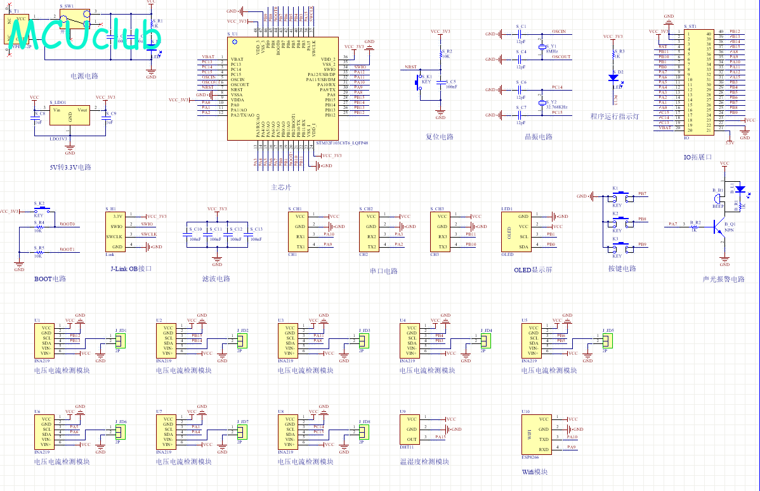Select the J_JD1 green 2P connector
Image resolution: width=760 pixels, height=491 pixels.
click(x=120, y=340)
